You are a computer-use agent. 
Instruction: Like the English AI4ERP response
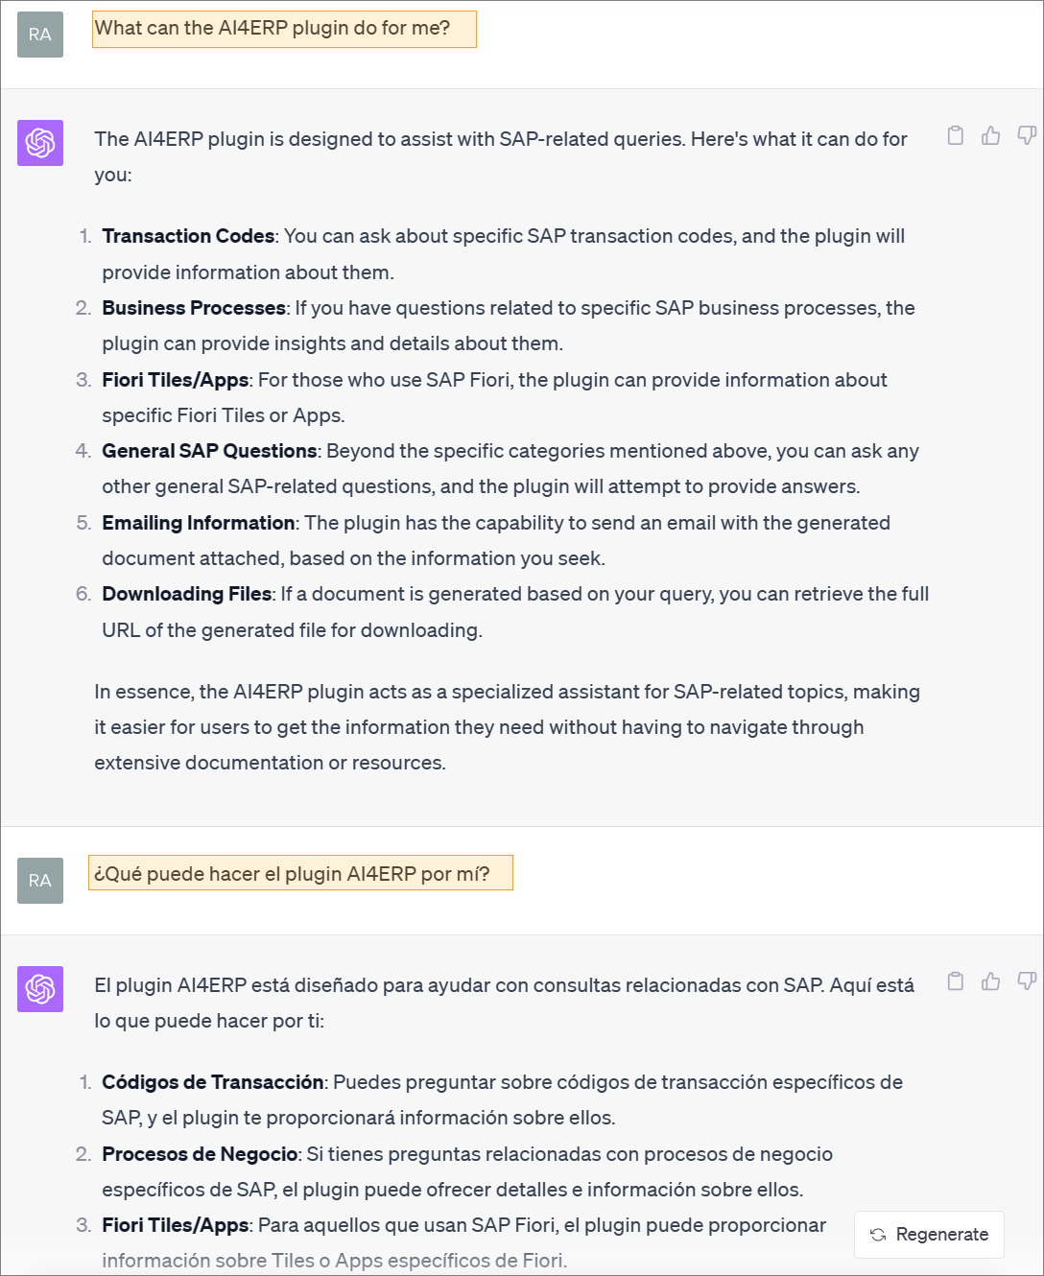pyautogui.click(x=990, y=135)
